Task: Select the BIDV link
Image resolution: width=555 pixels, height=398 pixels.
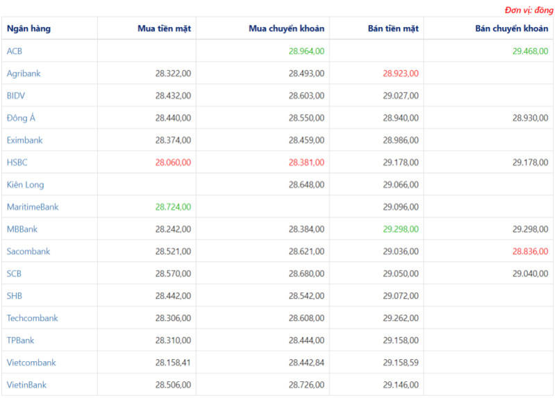Action: pyautogui.click(x=16, y=96)
